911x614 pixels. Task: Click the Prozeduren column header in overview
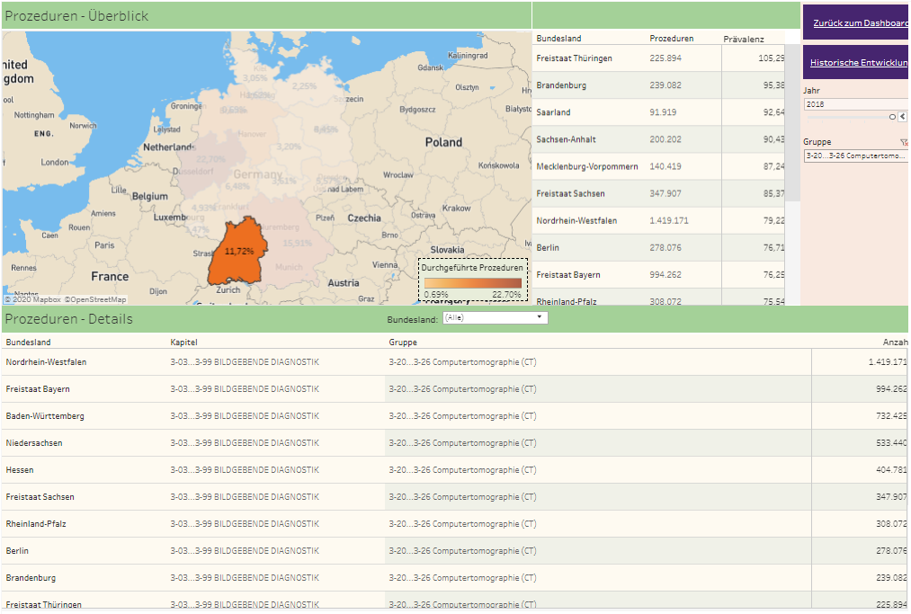671,39
